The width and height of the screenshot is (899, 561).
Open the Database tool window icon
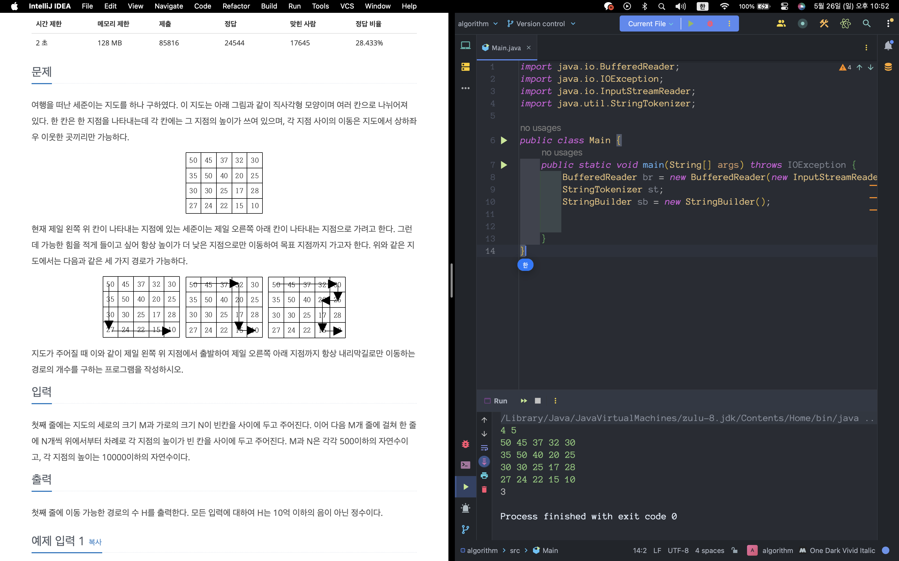click(888, 67)
